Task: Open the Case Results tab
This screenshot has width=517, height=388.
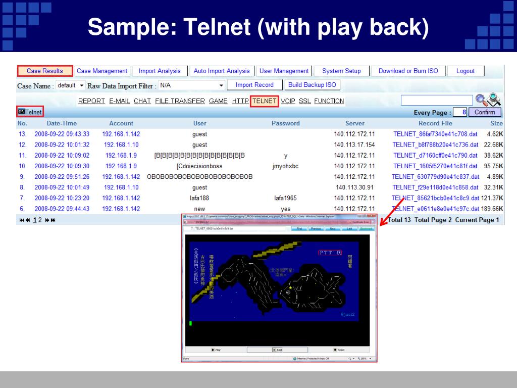Action: click(45, 71)
